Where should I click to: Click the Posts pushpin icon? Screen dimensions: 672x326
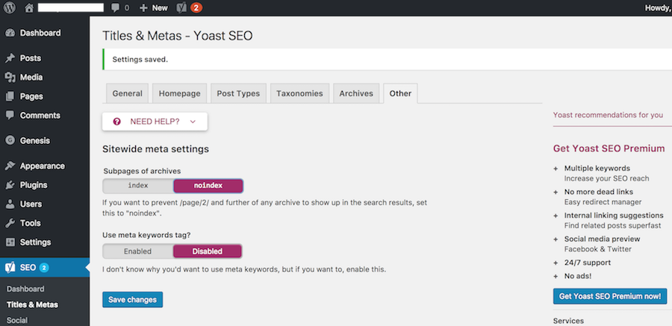10,58
